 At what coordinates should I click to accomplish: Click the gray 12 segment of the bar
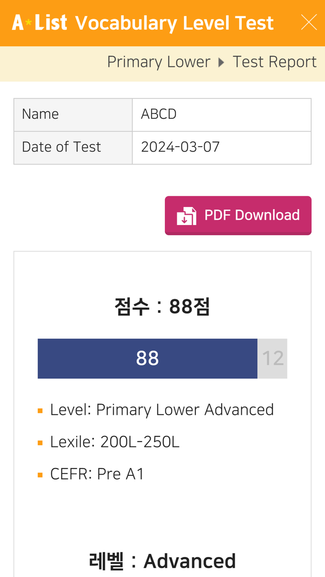[x=273, y=358]
